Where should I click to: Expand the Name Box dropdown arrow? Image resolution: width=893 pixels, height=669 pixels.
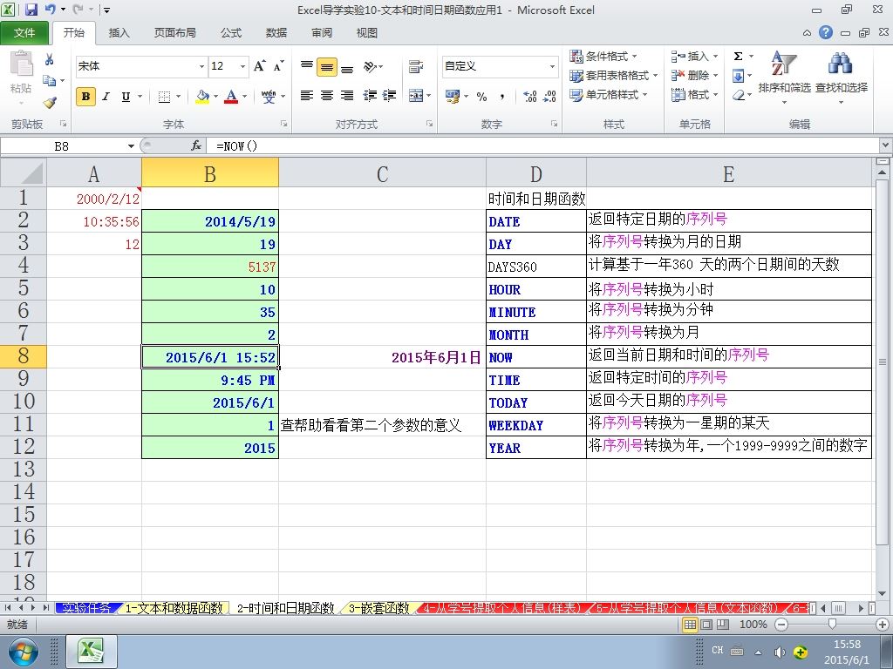[x=131, y=146]
